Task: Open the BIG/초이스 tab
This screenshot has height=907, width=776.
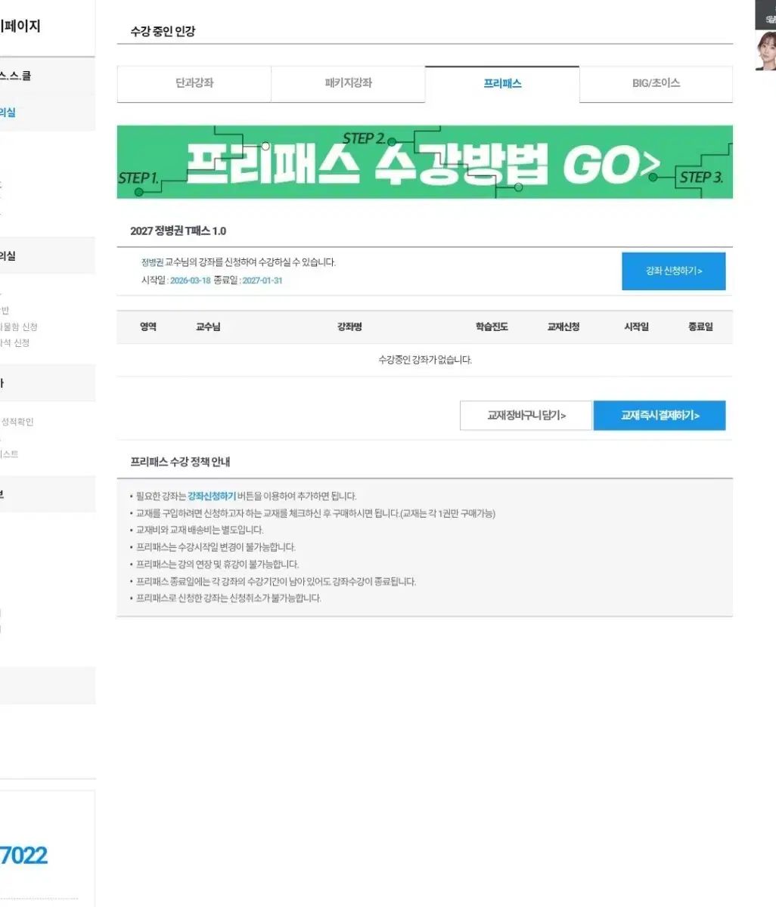Action: tap(656, 83)
